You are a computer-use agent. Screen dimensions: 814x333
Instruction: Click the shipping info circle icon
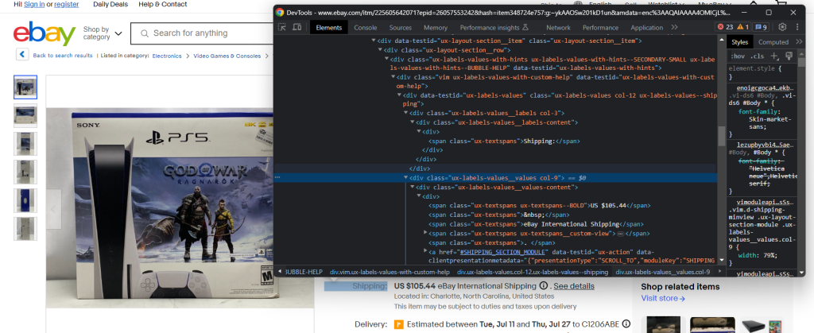(542, 286)
